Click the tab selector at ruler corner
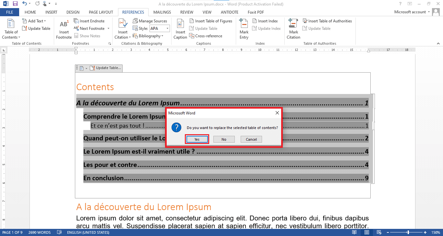This screenshot has height=236, width=443. point(4,50)
